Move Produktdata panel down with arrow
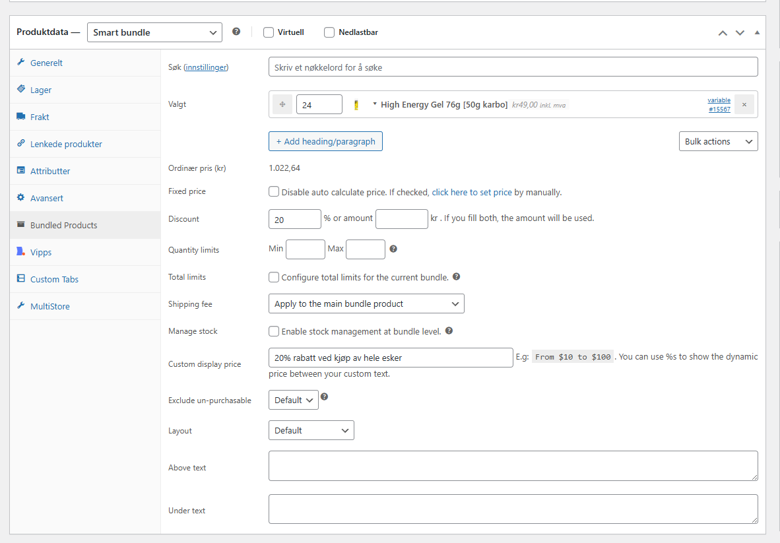The height and width of the screenshot is (543, 780). [740, 32]
